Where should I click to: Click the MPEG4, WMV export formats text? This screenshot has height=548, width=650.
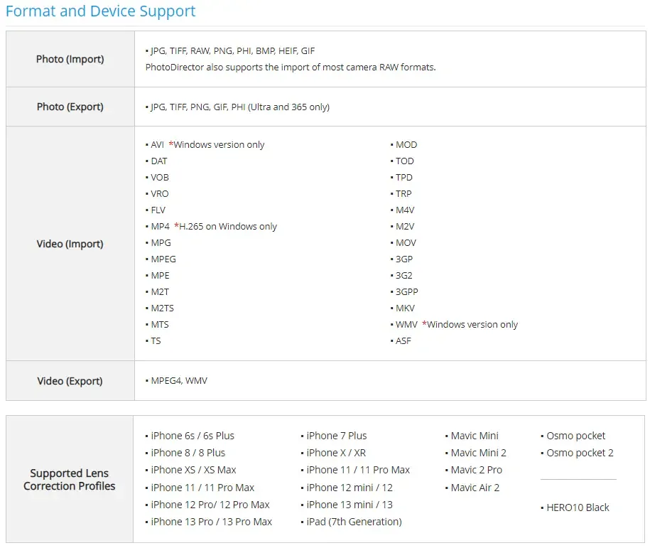pos(179,381)
